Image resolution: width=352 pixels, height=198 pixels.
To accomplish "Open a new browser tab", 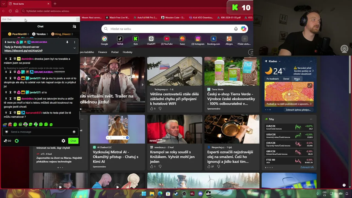I will [x=55, y=4].
